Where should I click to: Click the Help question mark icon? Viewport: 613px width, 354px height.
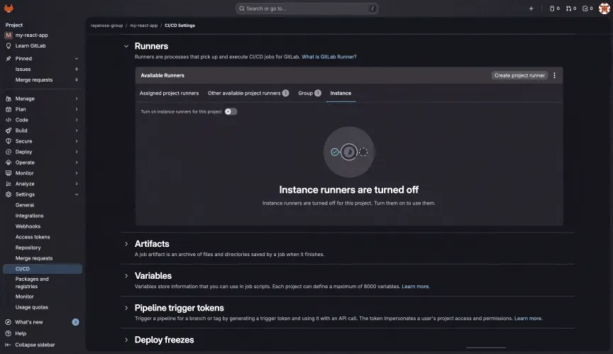coord(8,333)
